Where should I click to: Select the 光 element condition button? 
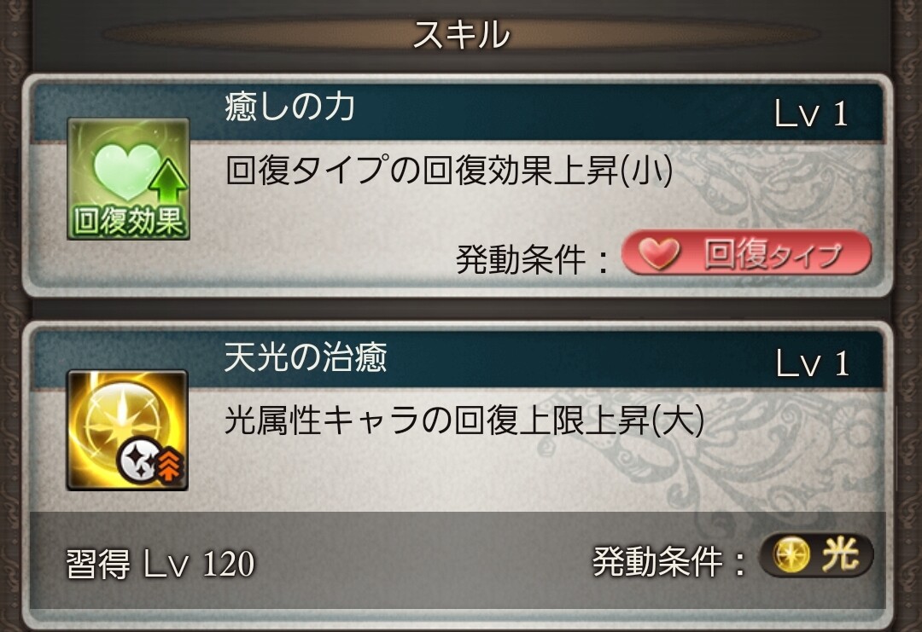click(816, 555)
